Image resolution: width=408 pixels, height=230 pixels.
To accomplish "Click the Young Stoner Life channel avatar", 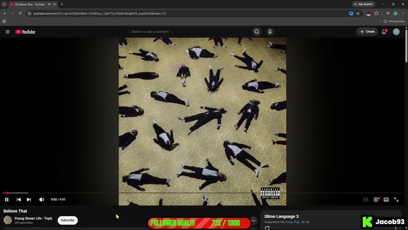I will pyautogui.click(x=8, y=220).
